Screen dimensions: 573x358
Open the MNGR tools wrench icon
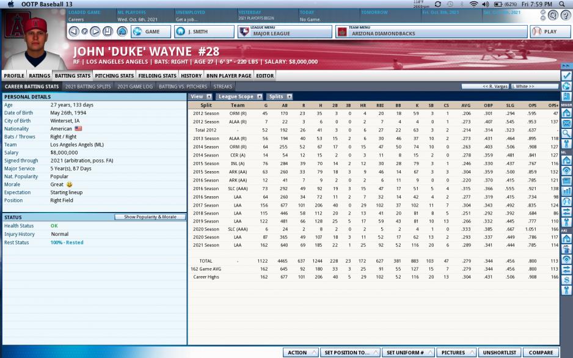566,144
